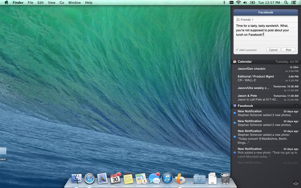Click inside the Facebook status text field
Image resolution: width=301 pixels, height=188 pixels.
click(x=266, y=34)
